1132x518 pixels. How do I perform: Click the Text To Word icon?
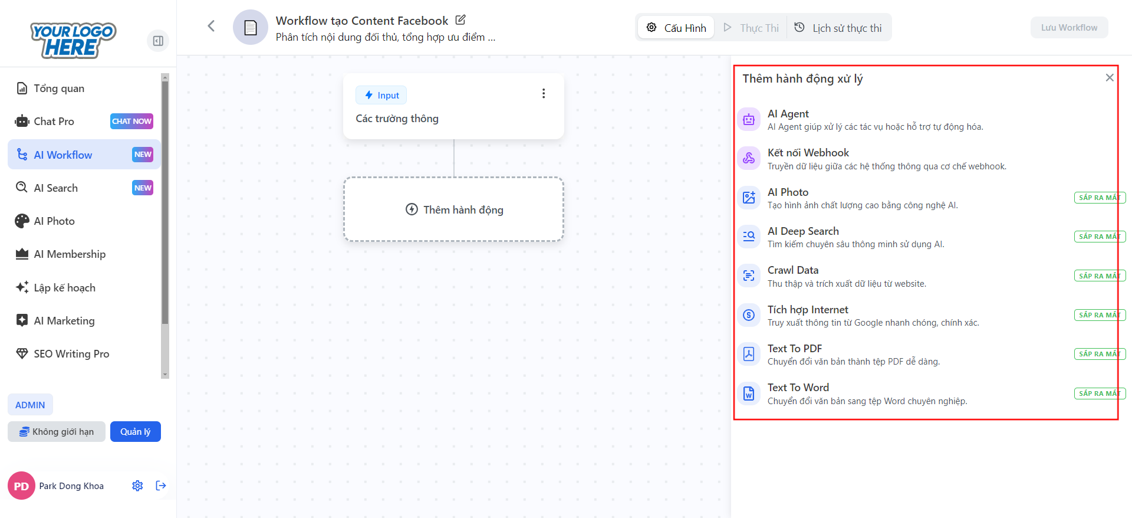748,394
